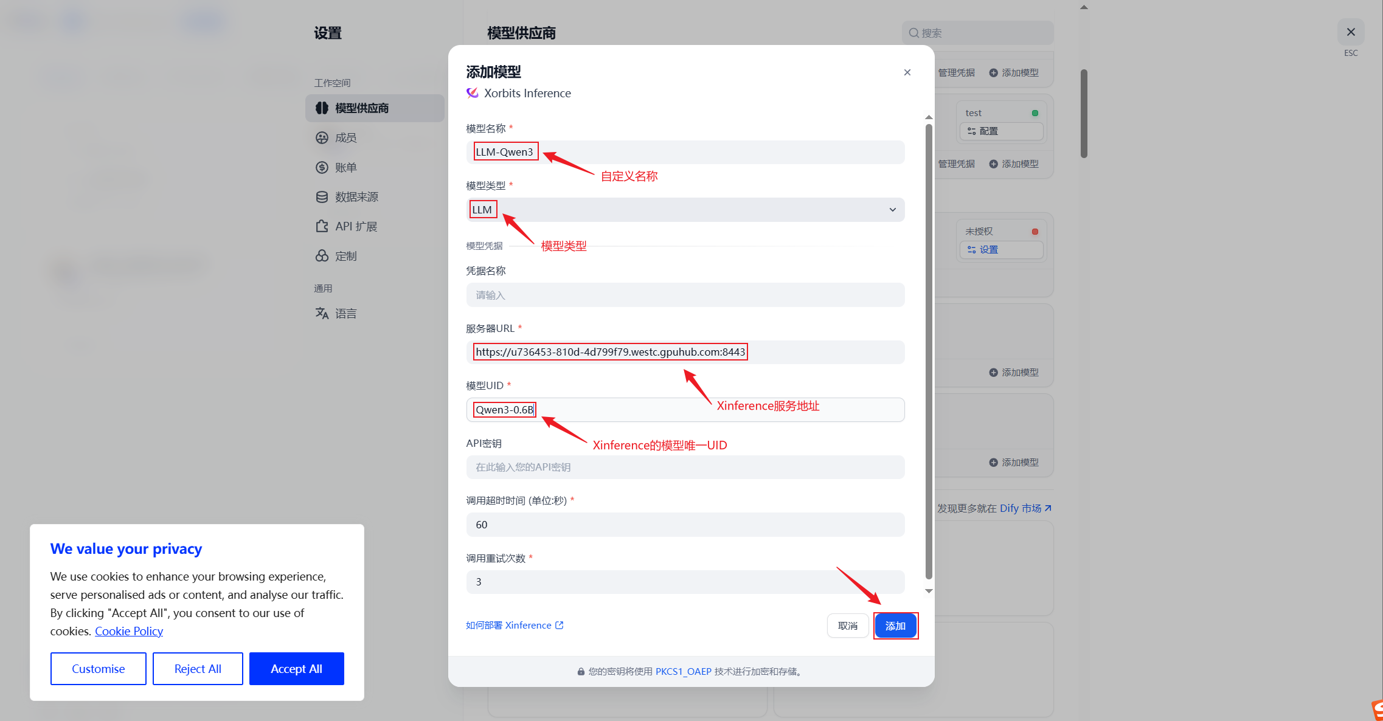The image size is (1383, 721).
Task: Click Accept All on cookie banner
Action: coord(296,669)
